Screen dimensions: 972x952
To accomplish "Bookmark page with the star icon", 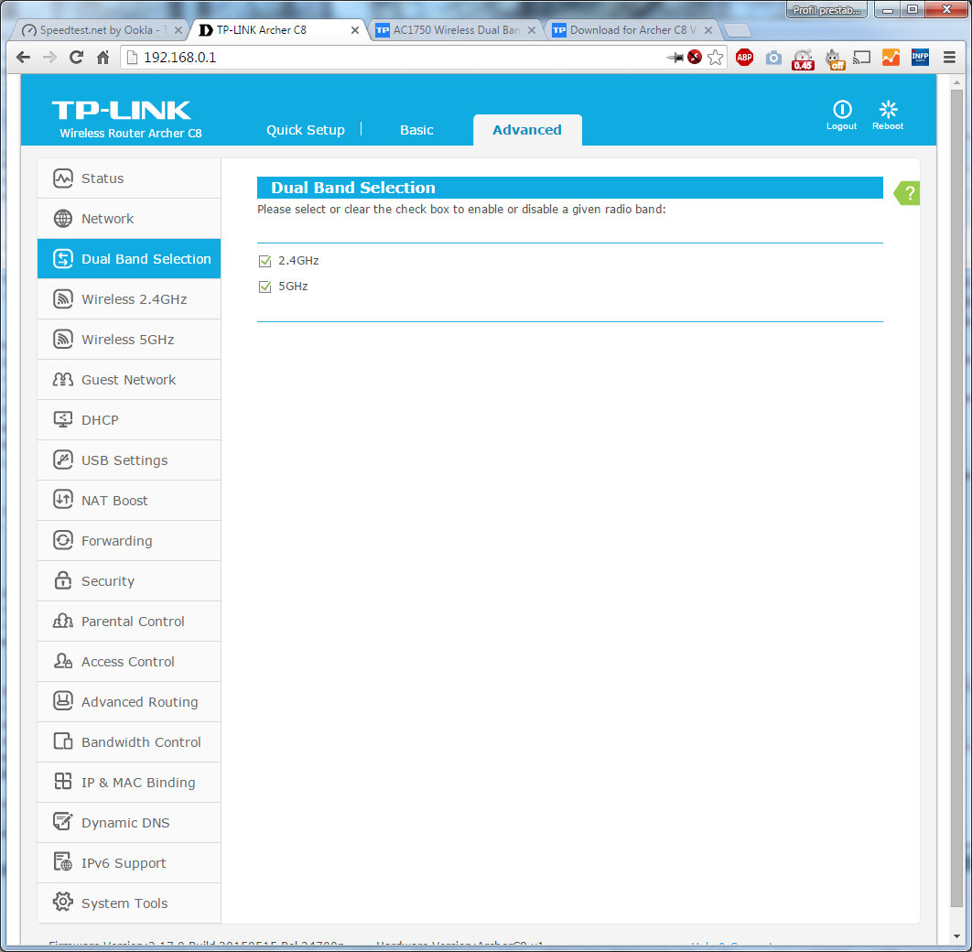I will point(716,58).
